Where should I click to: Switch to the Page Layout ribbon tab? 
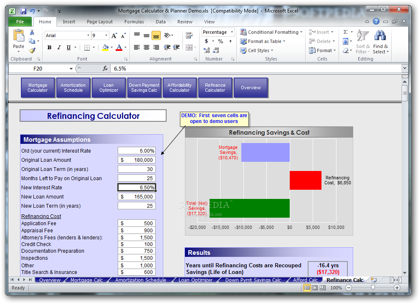click(x=100, y=22)
